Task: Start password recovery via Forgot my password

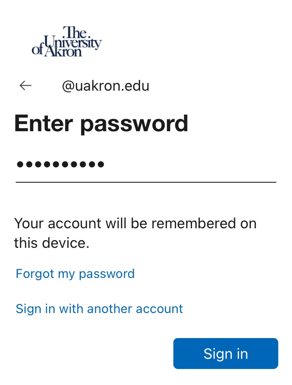Action: (x=75, y=274)
